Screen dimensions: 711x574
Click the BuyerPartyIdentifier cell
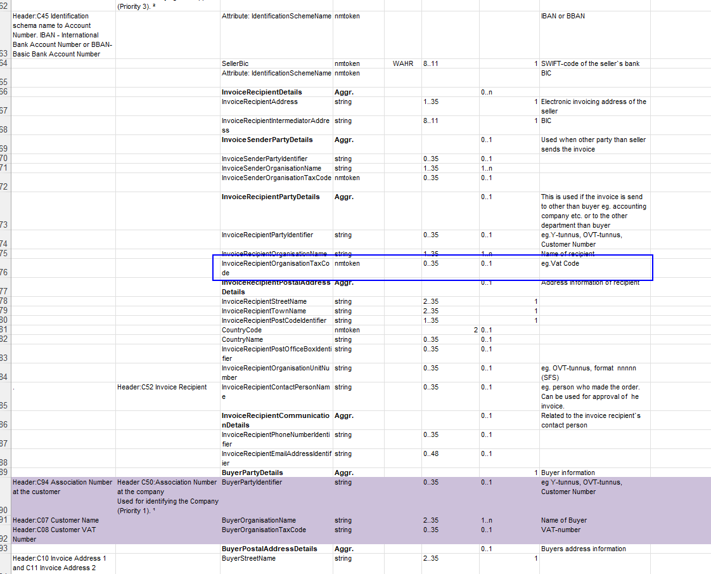(276, 497)
